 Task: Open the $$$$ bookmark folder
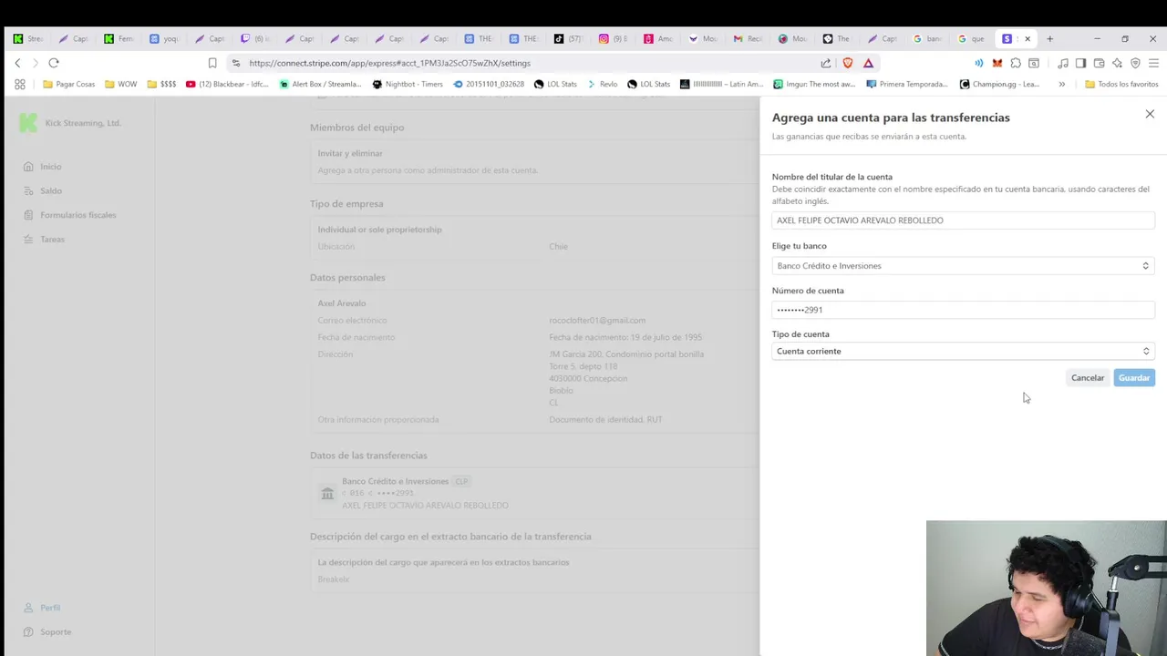pyautogui.click(x=161, y=84)
